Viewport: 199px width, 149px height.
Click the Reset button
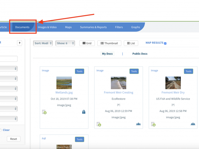click(x=14, y=139)
